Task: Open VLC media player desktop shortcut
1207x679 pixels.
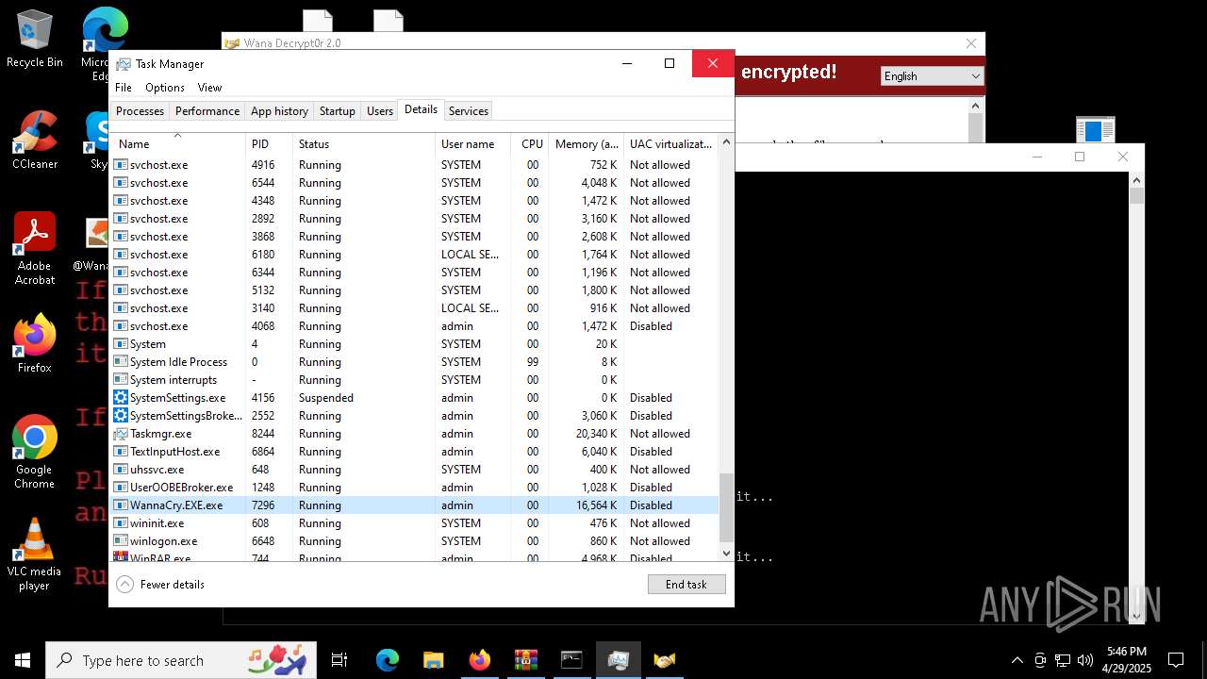Action: click(34, 555)
